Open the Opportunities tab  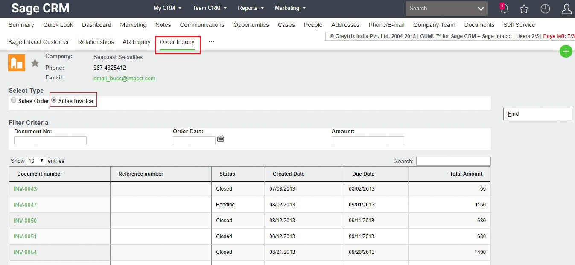coord(251,25)
